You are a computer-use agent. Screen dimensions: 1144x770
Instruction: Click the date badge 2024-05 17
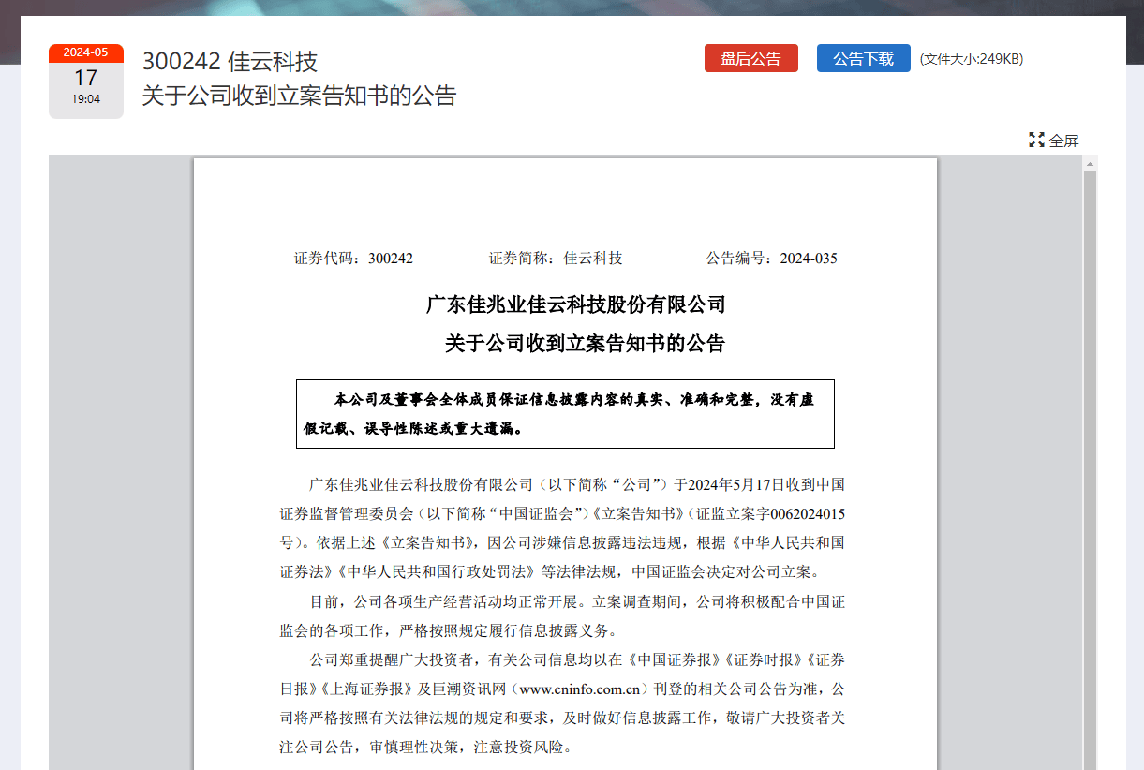click(86, 81)
